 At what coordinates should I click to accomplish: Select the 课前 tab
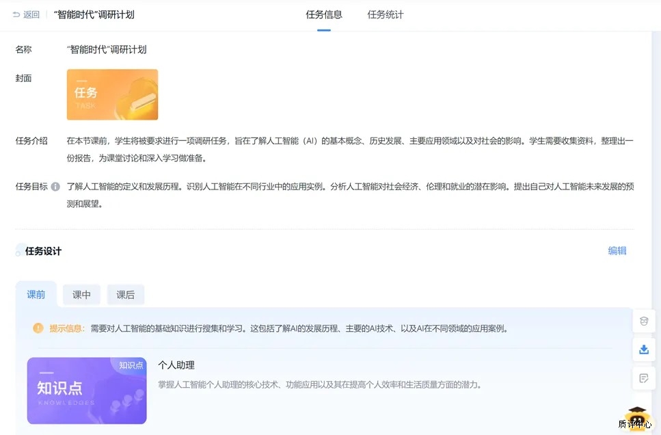tap(36, 295)
